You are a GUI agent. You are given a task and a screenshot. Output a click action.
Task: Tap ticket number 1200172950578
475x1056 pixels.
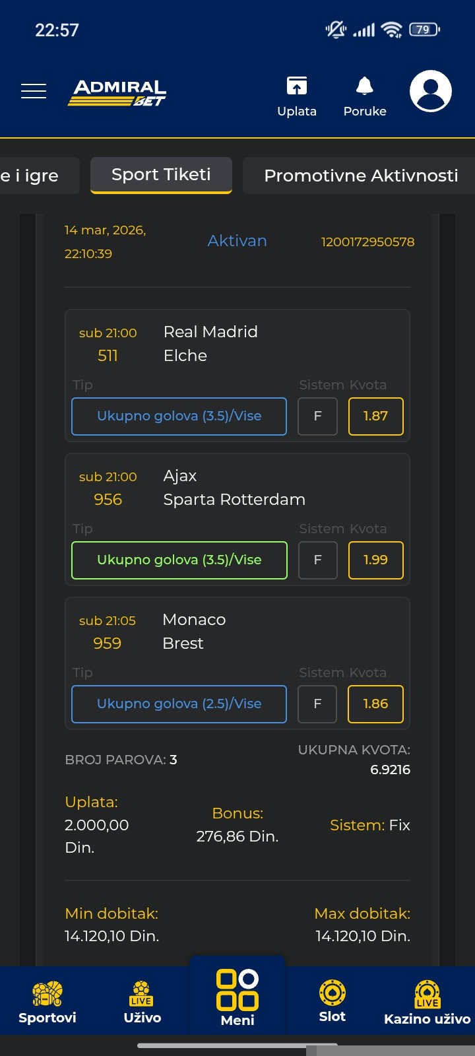(367, 242)
